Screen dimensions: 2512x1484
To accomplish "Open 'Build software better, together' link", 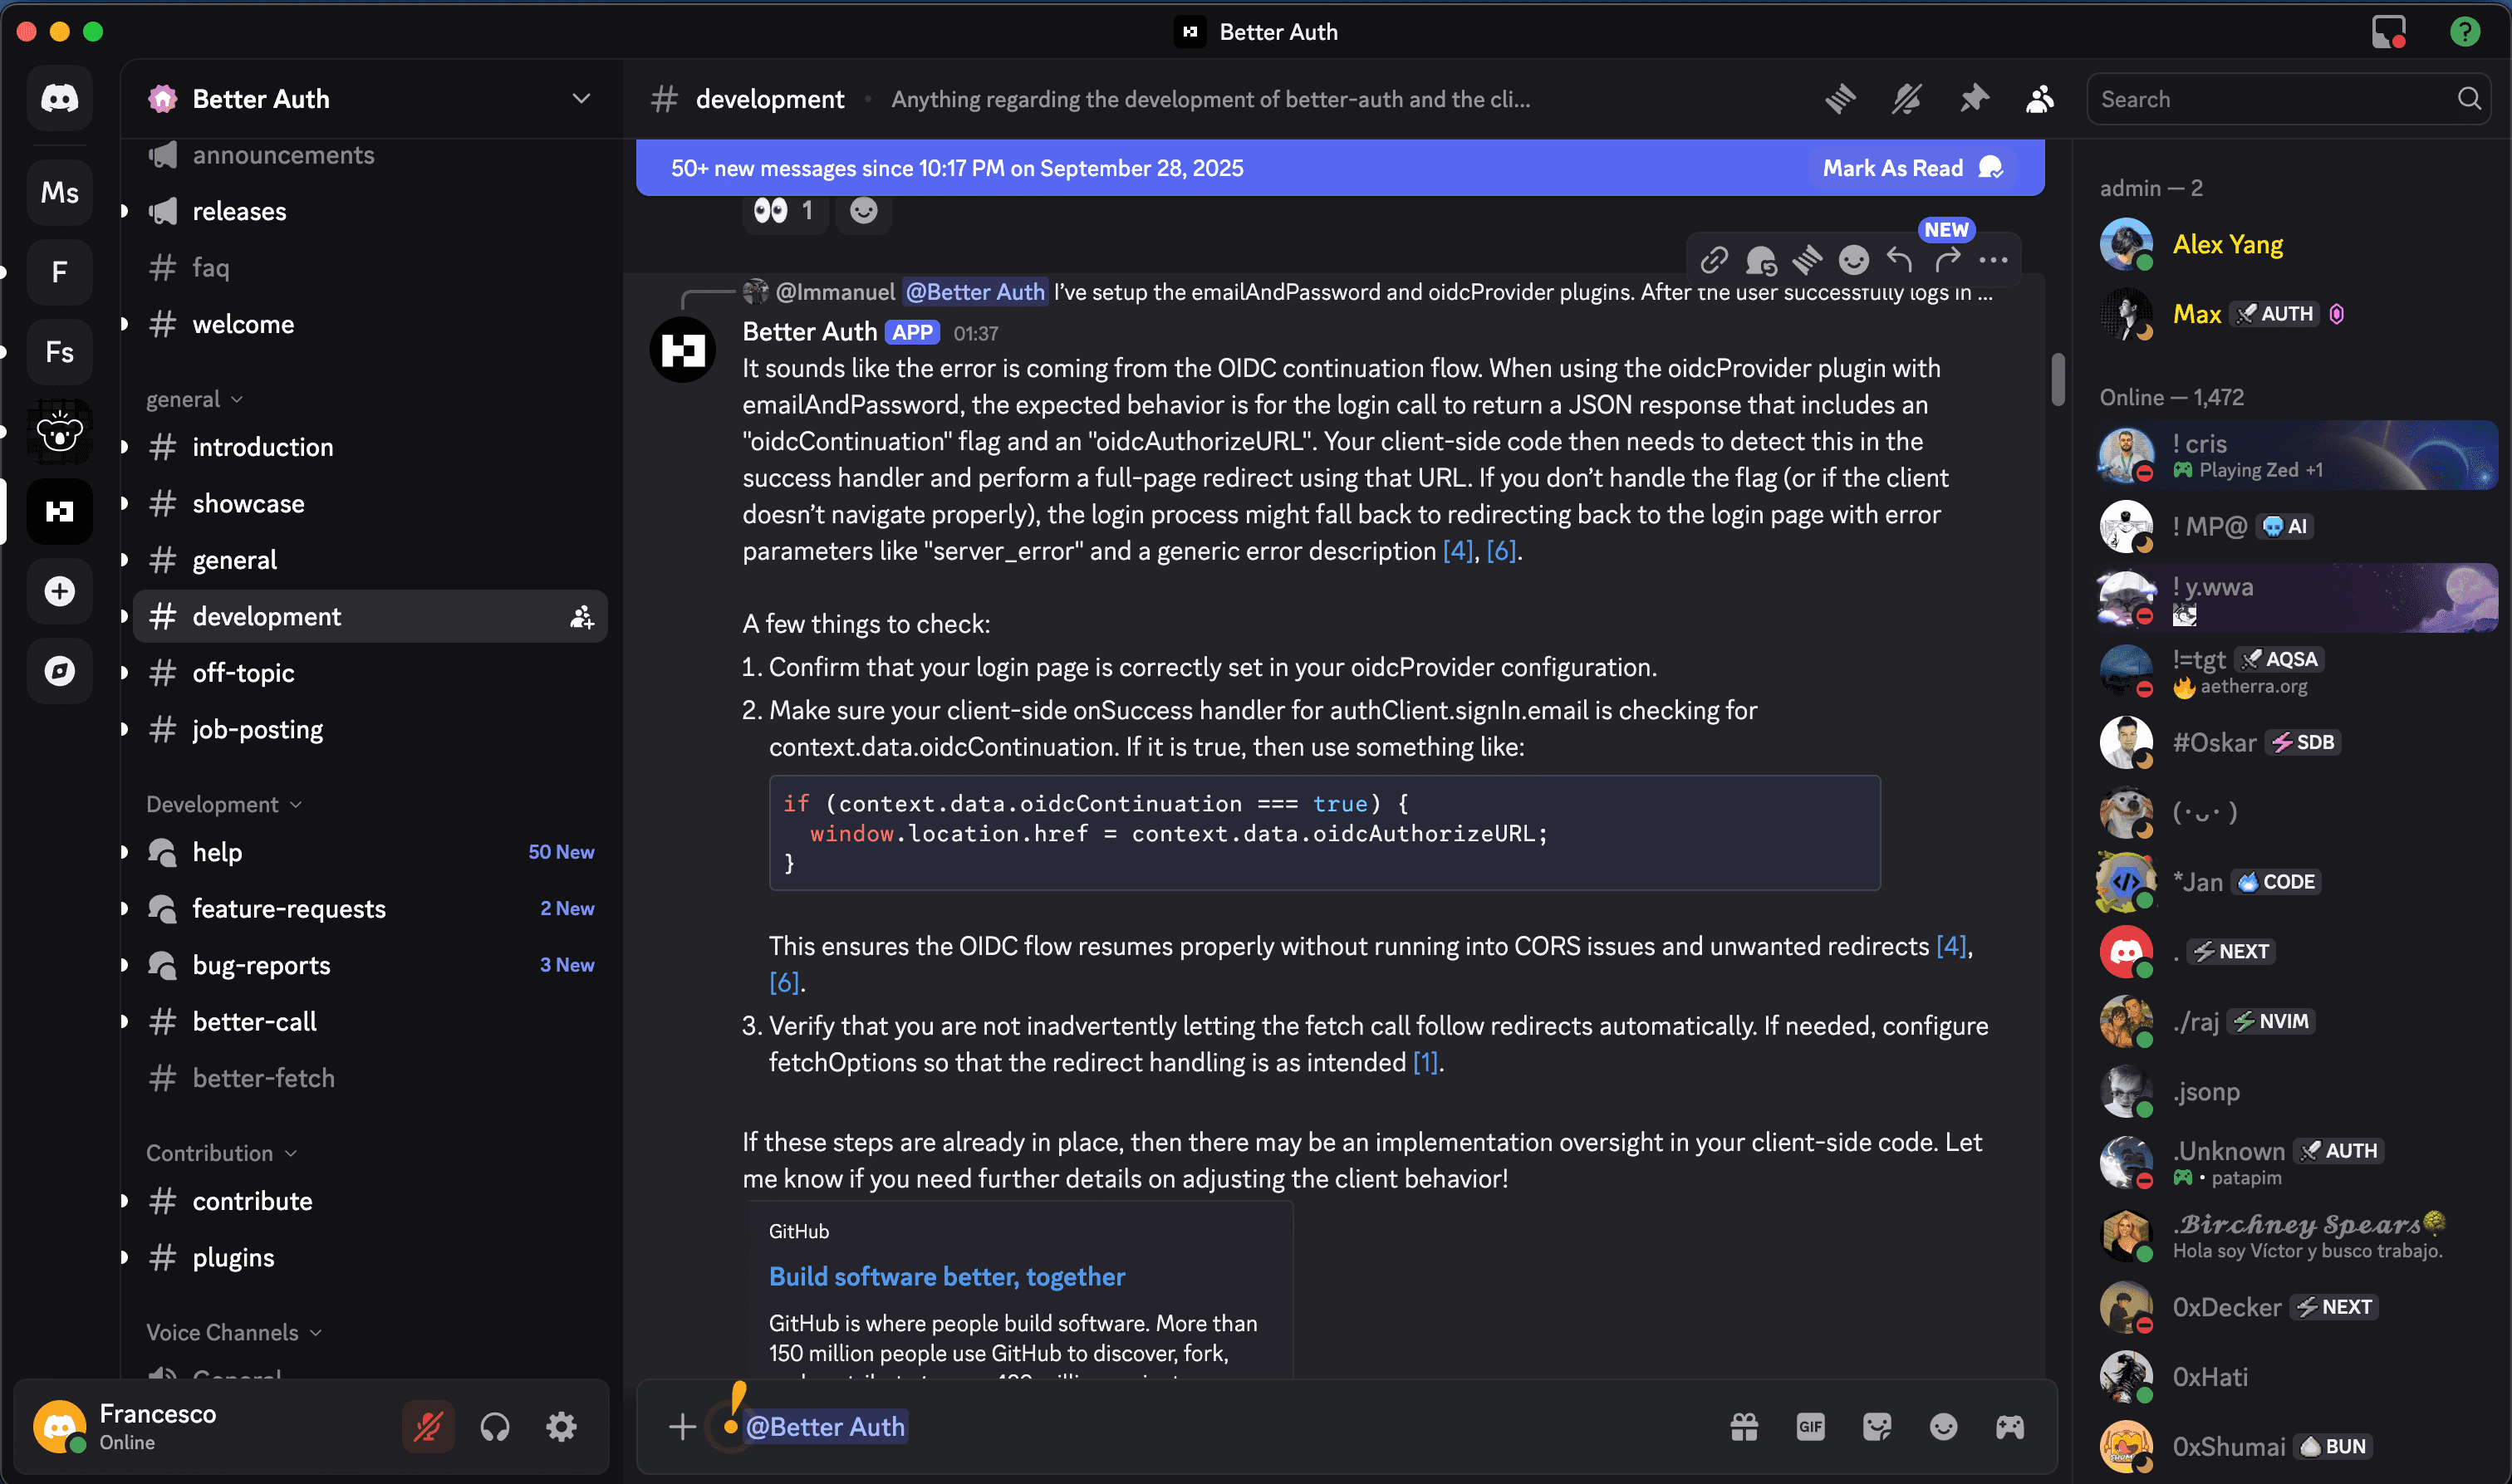I will click(x=946, y=1277).
